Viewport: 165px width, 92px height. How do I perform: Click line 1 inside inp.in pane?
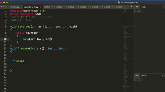click(139, 11)
